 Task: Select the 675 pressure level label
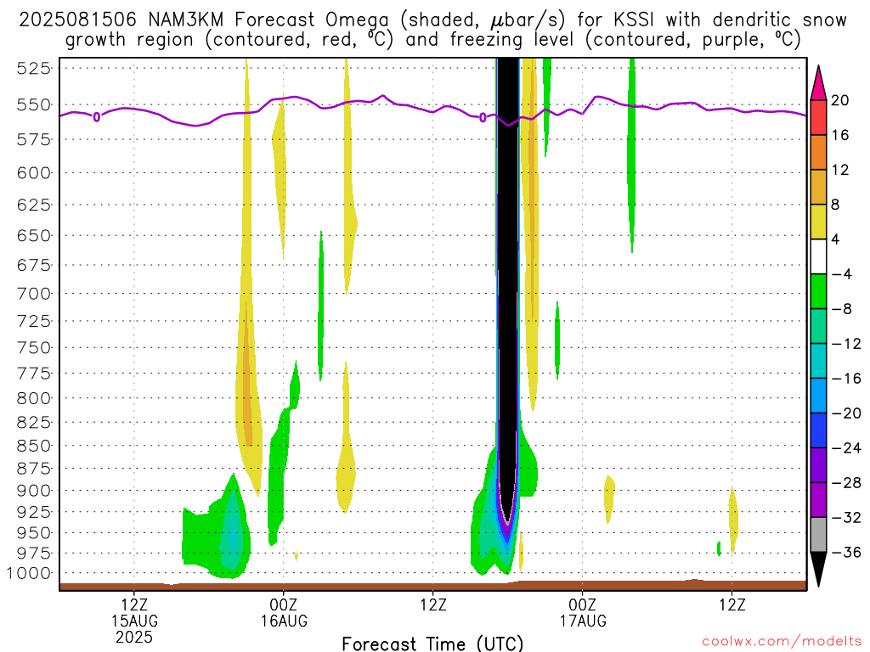point(33,265)
